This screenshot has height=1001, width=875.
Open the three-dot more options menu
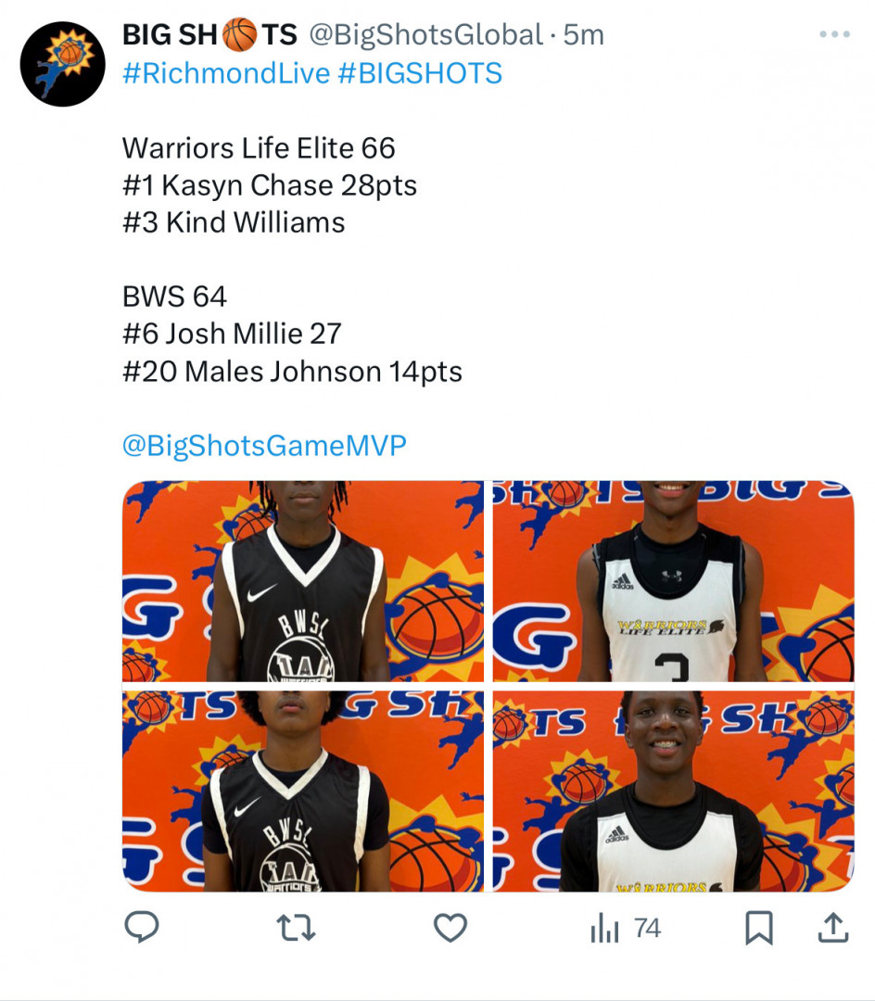[835, 34]
